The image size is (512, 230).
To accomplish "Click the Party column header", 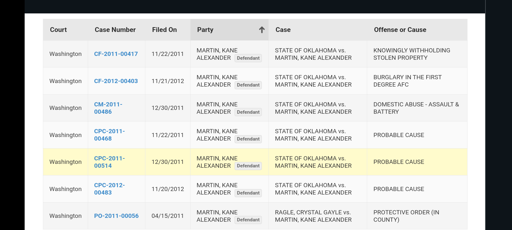I will pos(229,30).
